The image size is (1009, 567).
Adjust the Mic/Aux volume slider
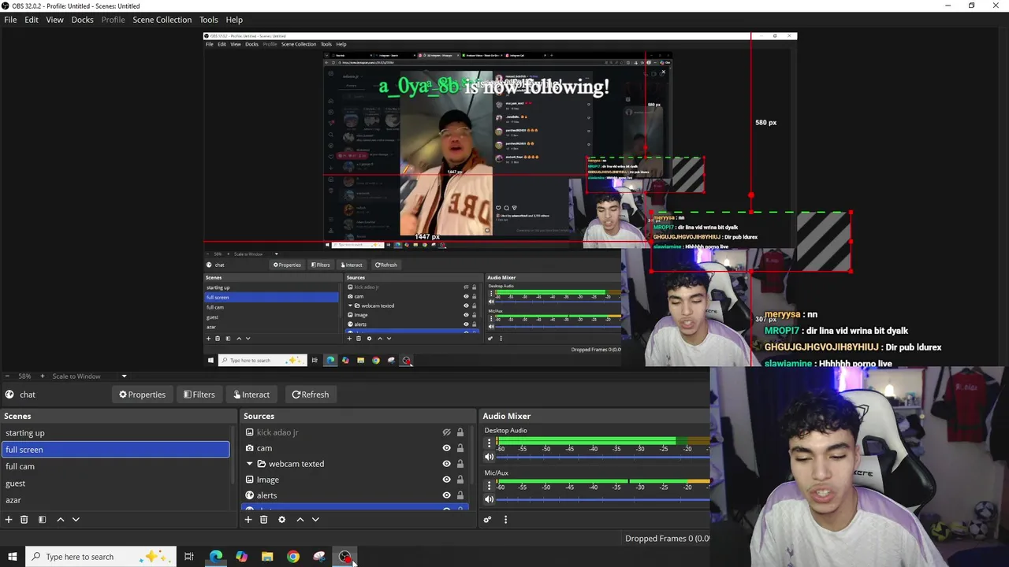click(603, 499)
